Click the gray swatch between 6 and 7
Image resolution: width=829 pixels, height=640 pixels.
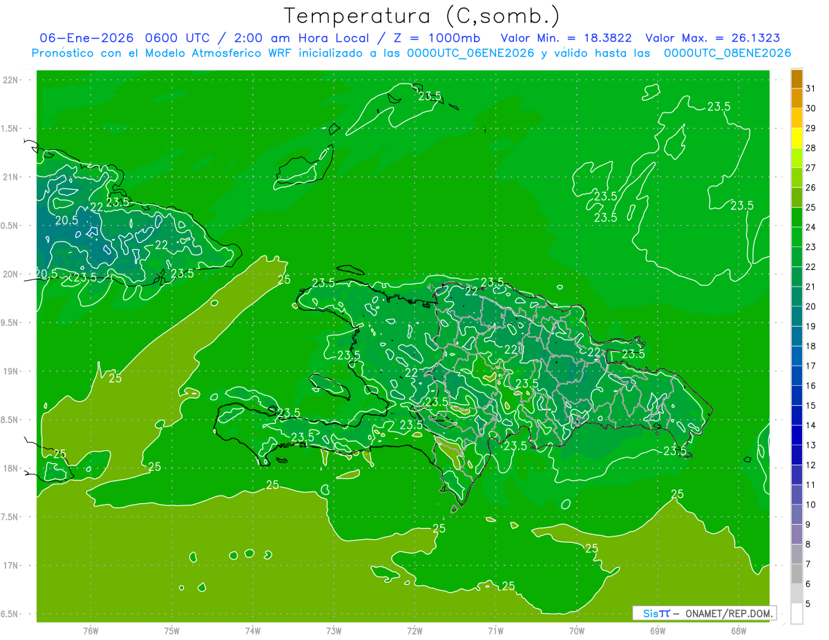click(x=797, y=574)
